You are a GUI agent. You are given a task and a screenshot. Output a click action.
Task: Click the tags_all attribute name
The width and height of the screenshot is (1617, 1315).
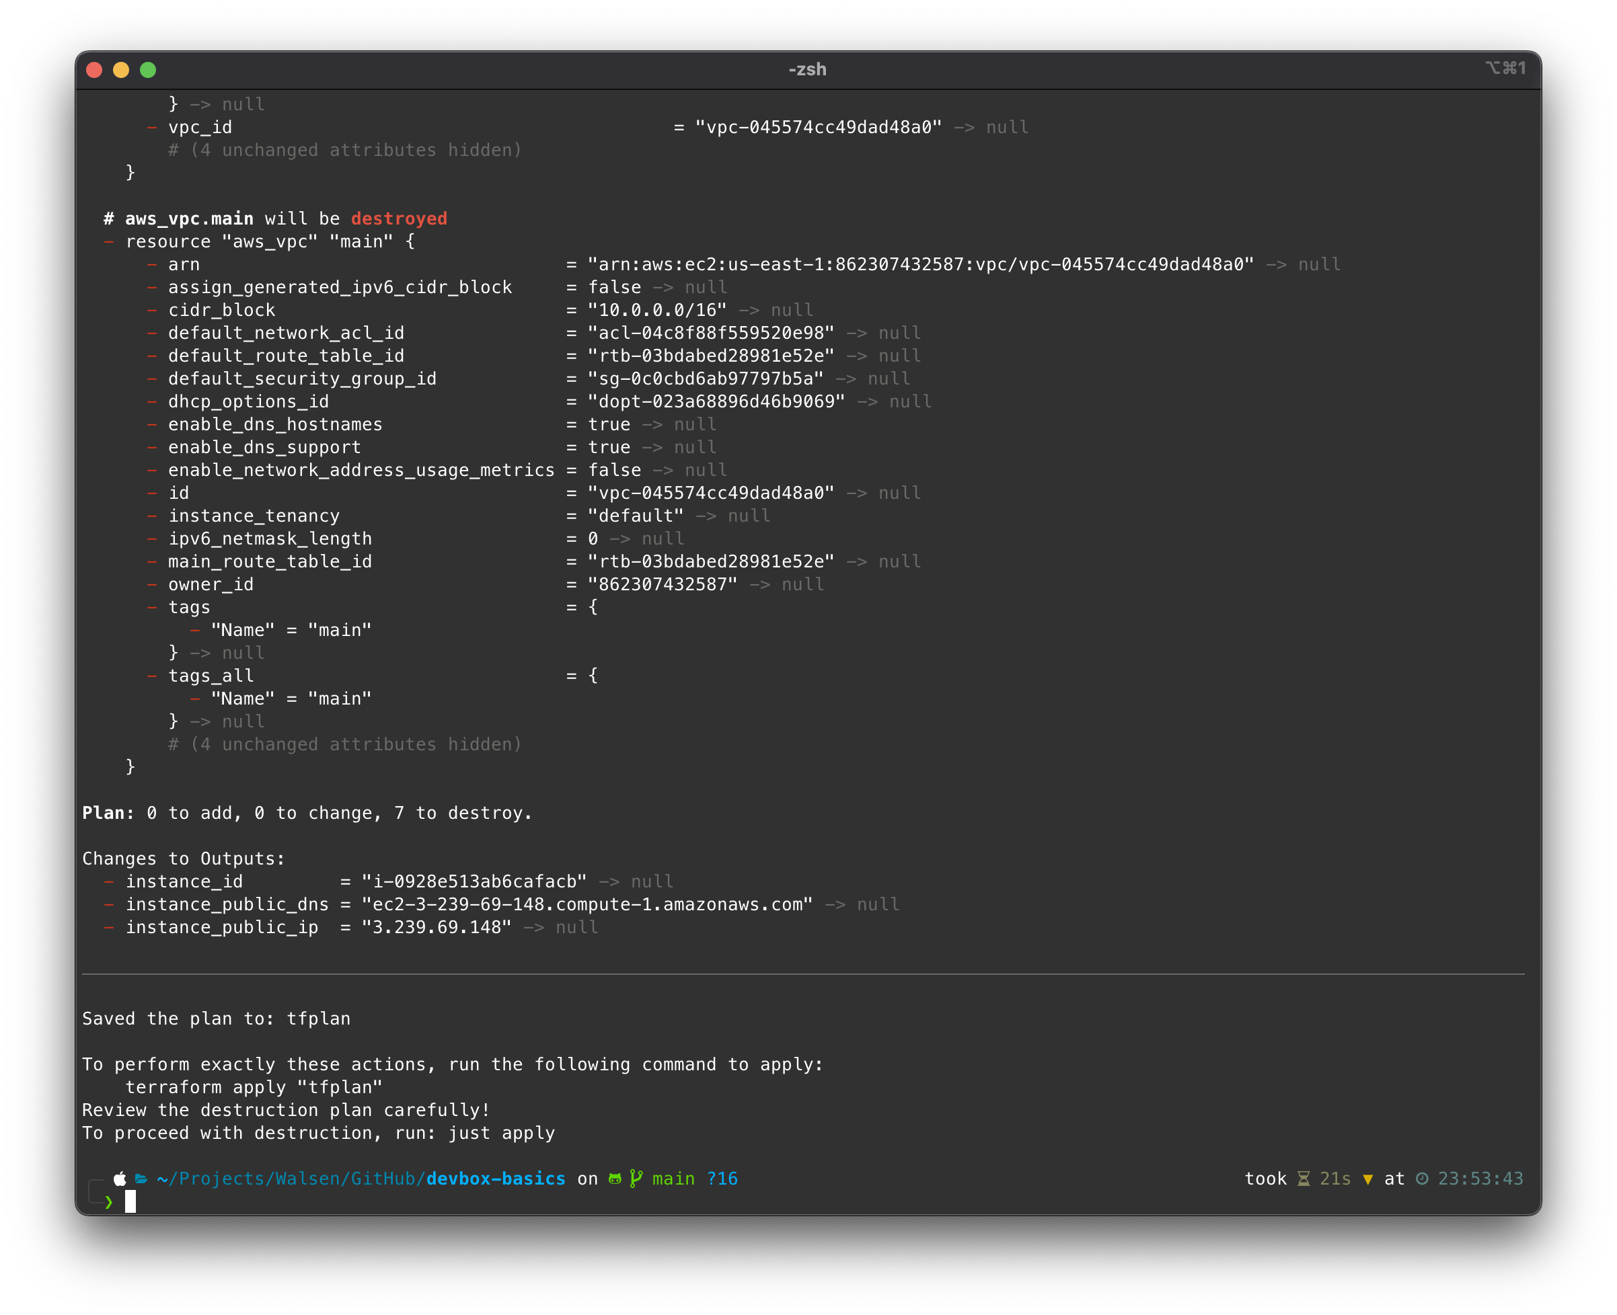pyautogui.click(x=211, y=676)
